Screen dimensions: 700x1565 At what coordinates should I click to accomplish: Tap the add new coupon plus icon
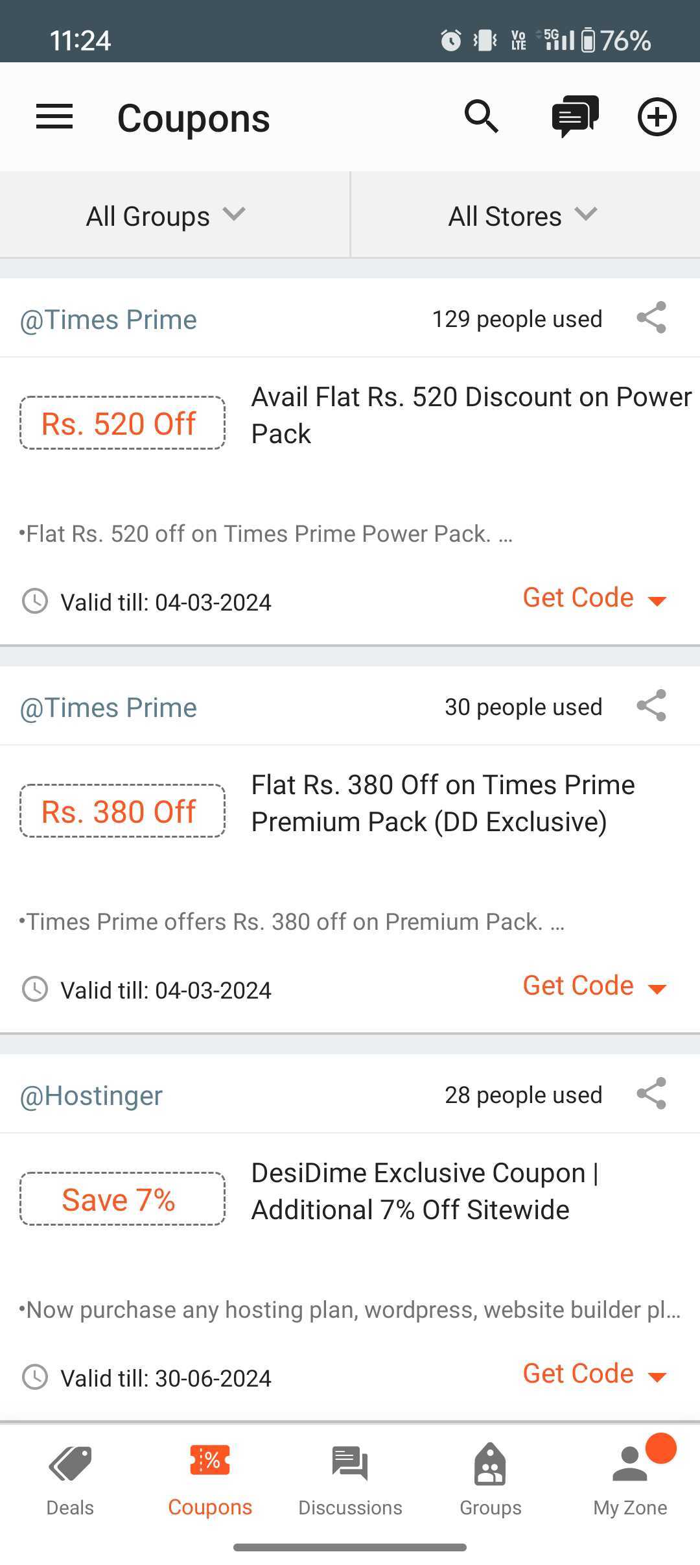657,117
